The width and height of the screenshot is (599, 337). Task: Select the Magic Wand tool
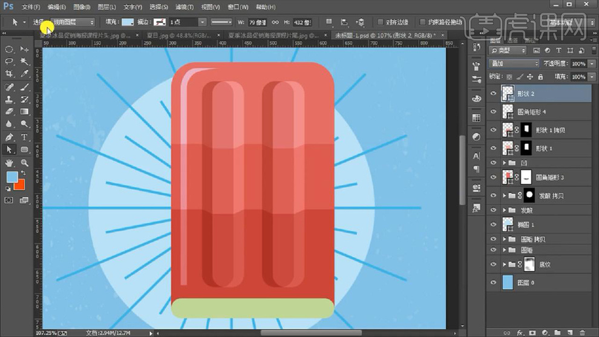click(24, 61)
